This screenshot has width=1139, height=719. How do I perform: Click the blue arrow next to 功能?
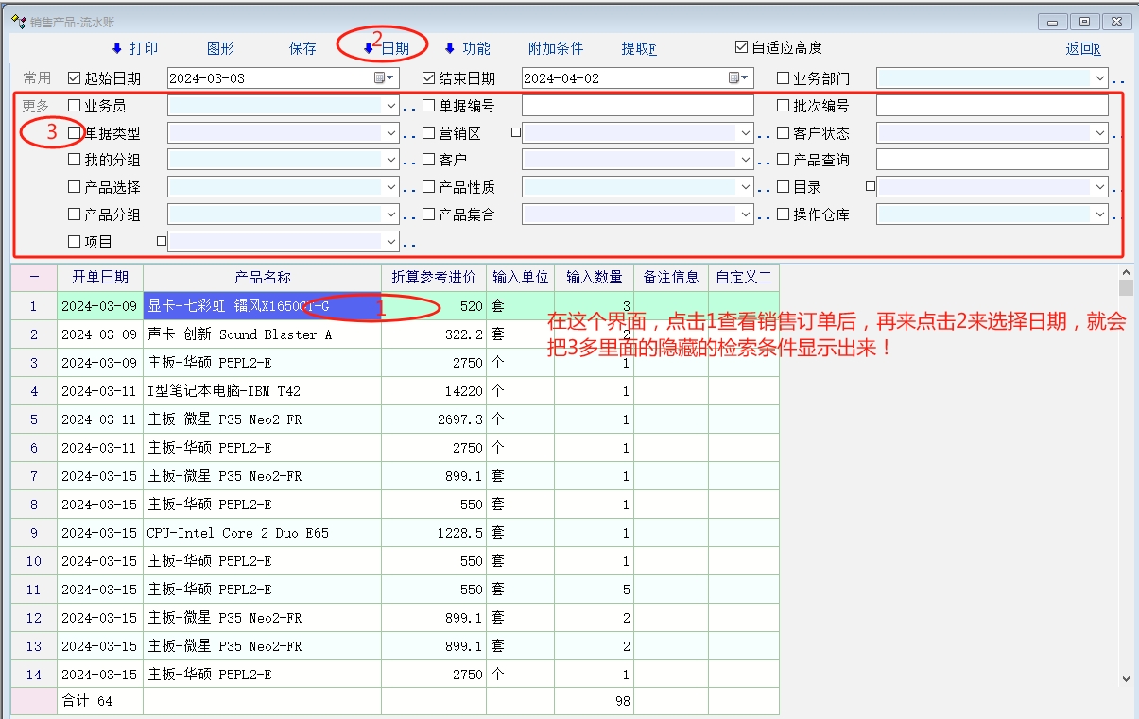point(450,49)
